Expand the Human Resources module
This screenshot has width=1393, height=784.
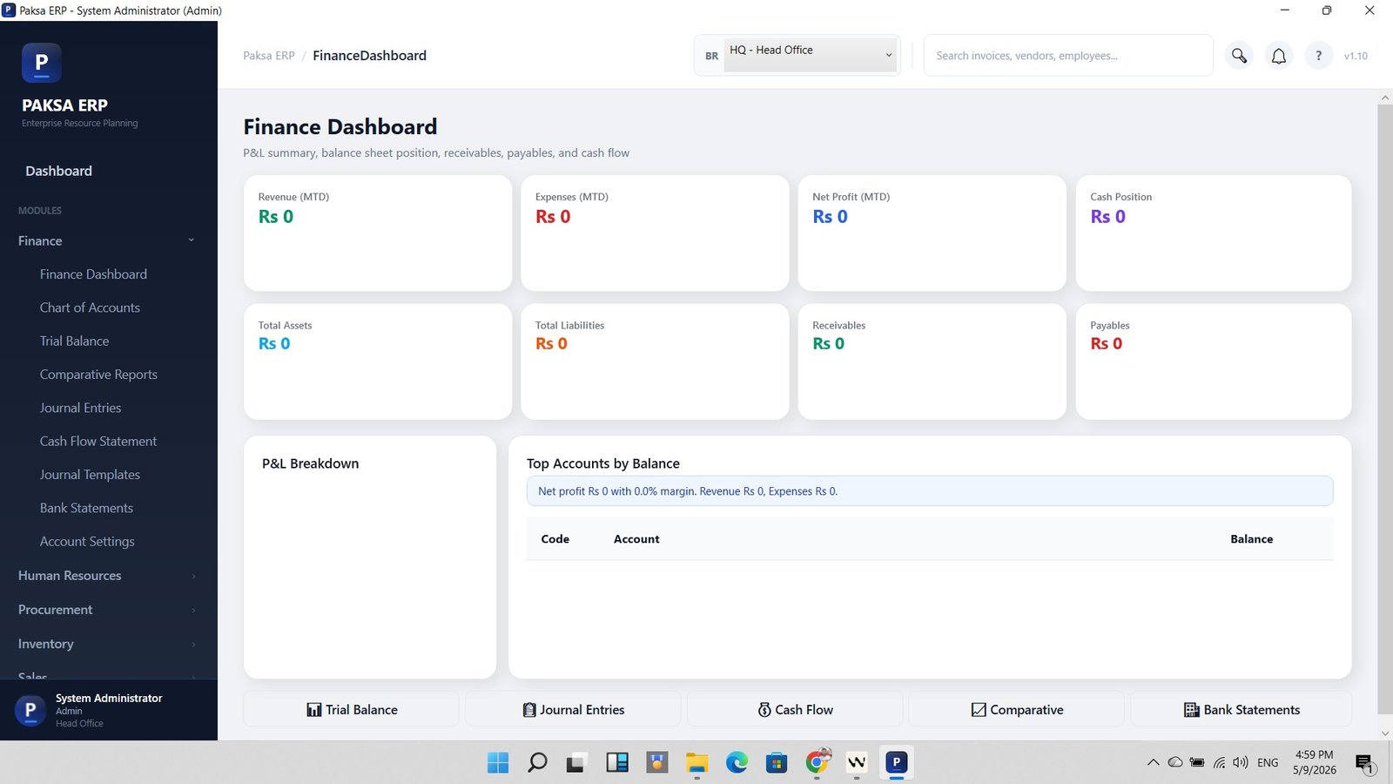[108, 576]
